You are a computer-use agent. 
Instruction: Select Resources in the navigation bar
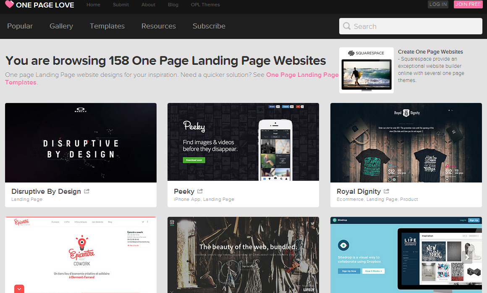click(159, 26)
